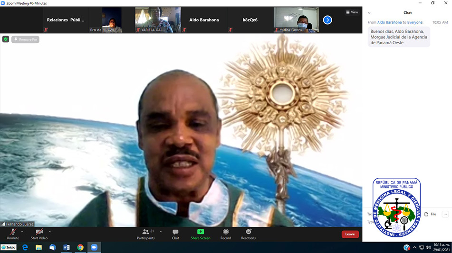452x253 pixels.
Task: Click Everyone recipient link in chat
Action: click(x=415, y=22)
